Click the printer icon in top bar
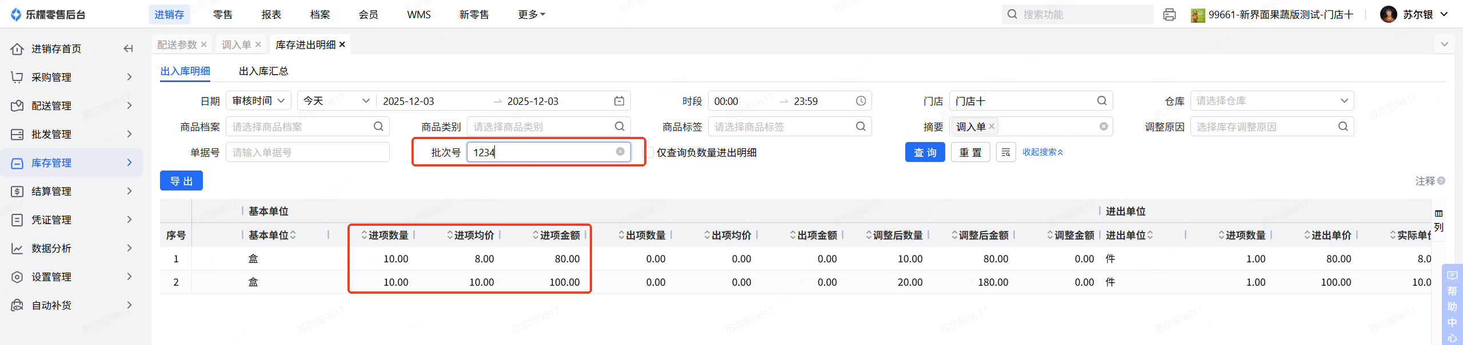This screenshot has height=345, width=1463. (x=1169, y=15)
